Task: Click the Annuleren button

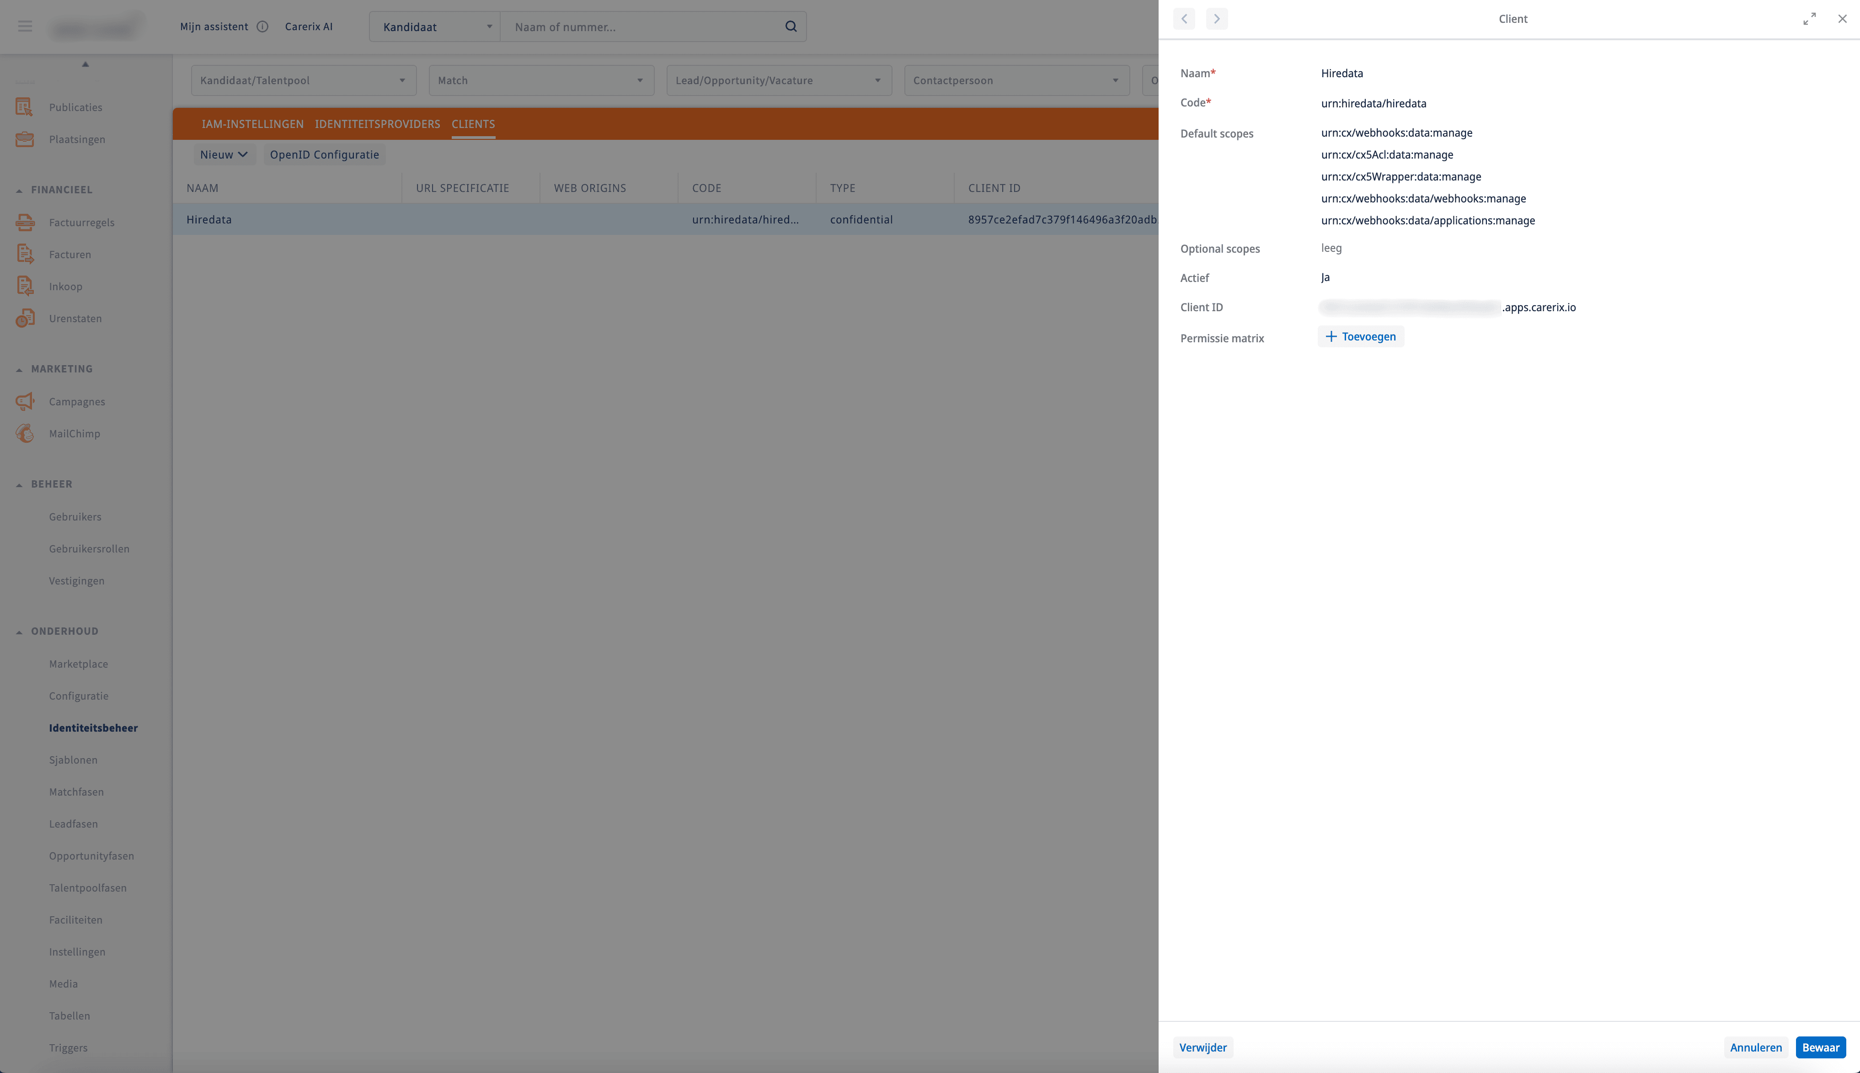Action: (1755, 1047)
